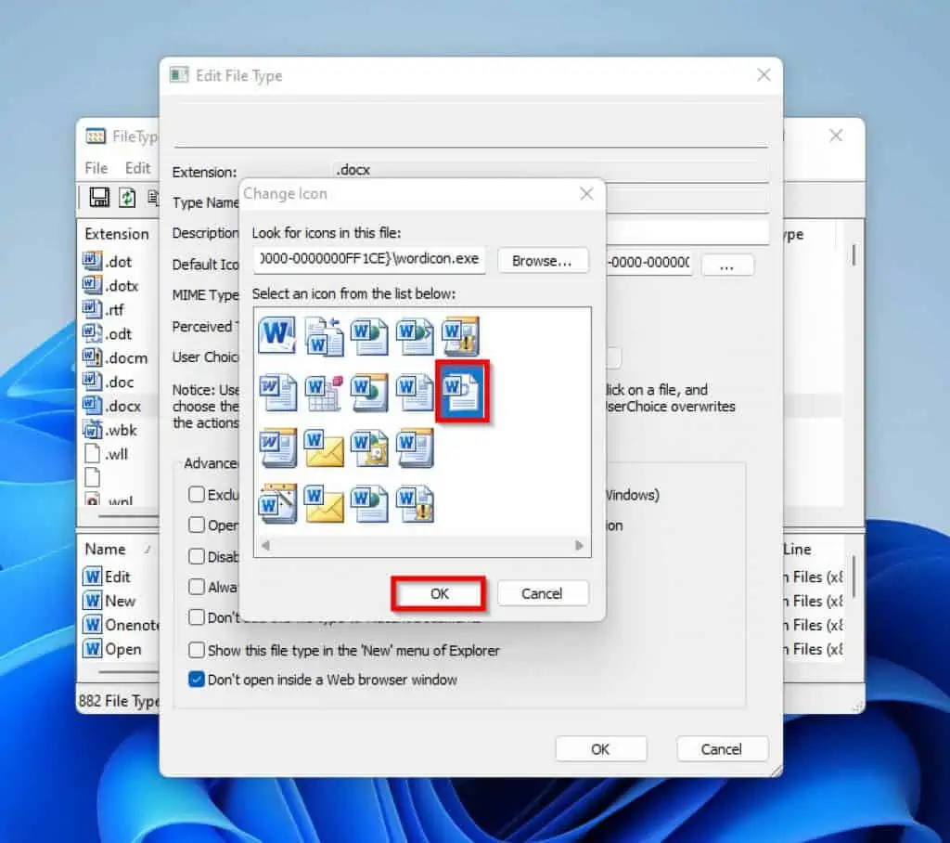Toggle the Exclude checkbox under Advanced
The height and width of the screenshot is (843, 950).
click(x=196, y=495)
